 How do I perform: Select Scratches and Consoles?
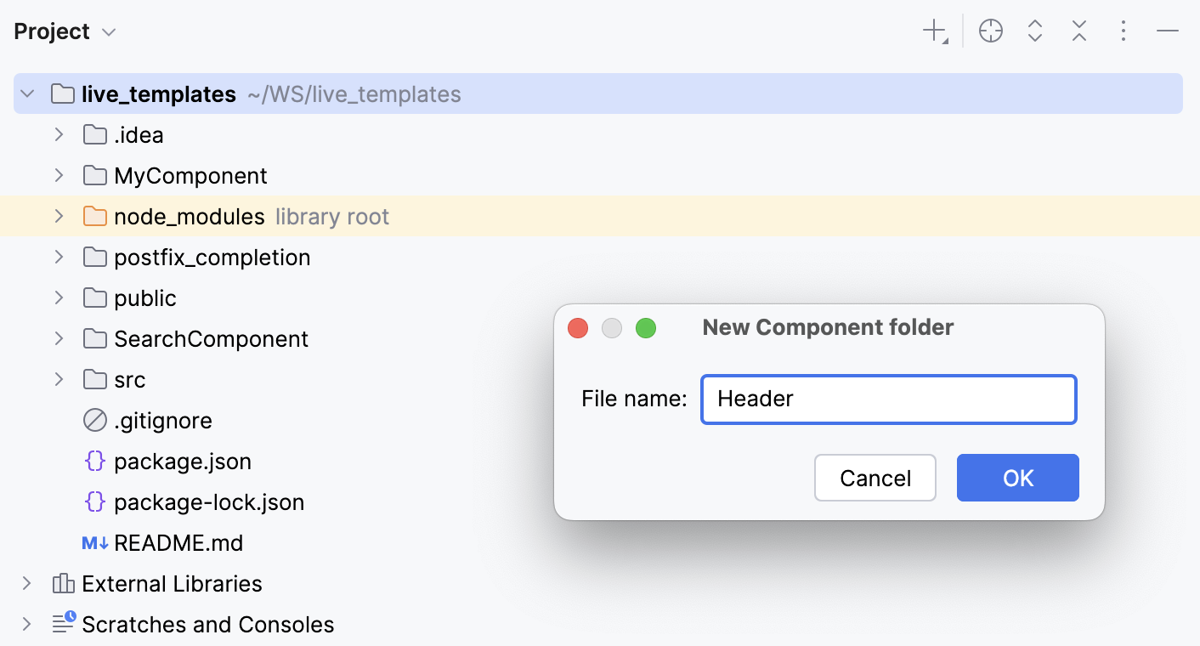[x=207, y=624]
